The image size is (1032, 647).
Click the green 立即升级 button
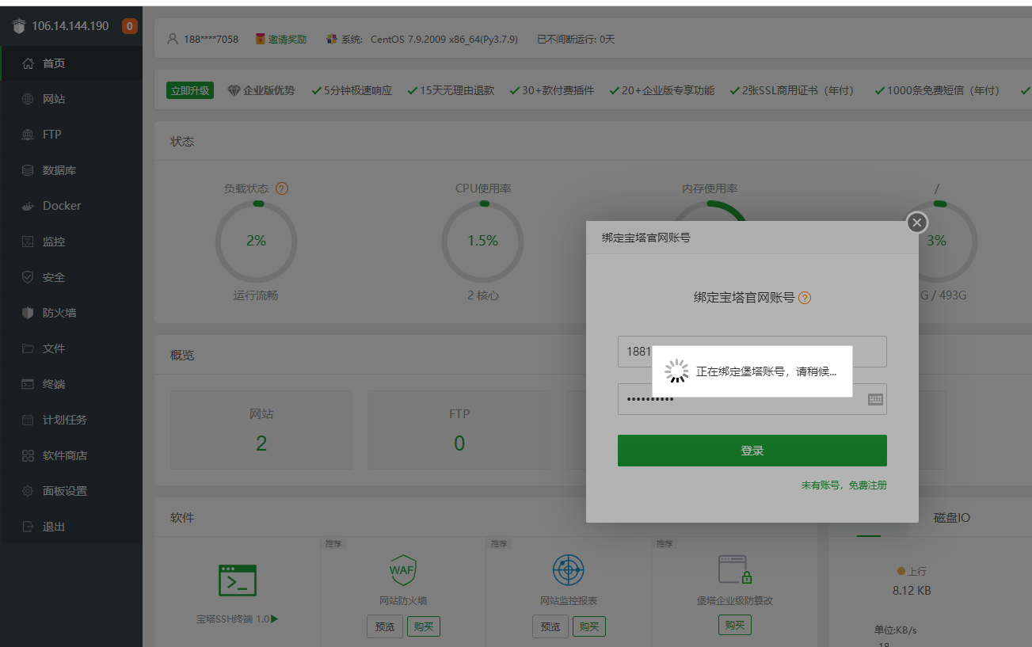click(190, 90)
